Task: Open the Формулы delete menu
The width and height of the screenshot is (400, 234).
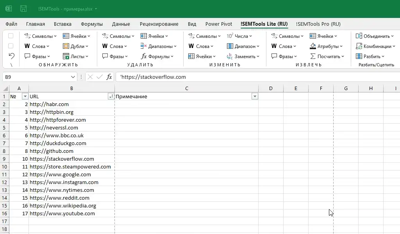Action: point(157,57)
